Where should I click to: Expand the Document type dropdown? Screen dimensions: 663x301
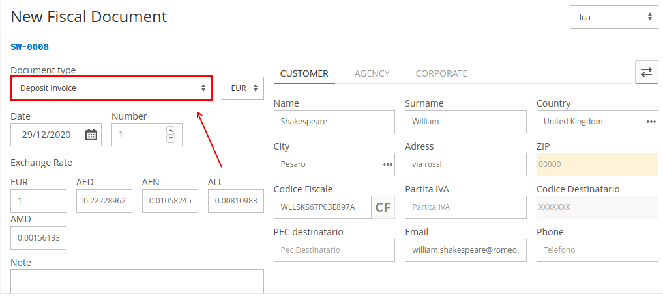click(x=111, y=88)
